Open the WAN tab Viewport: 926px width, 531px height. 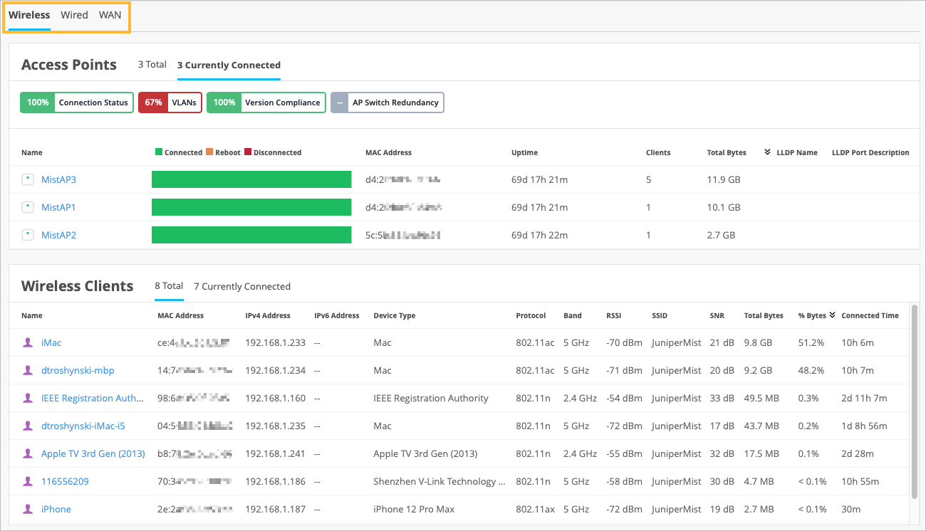click(x=110, y=15)
